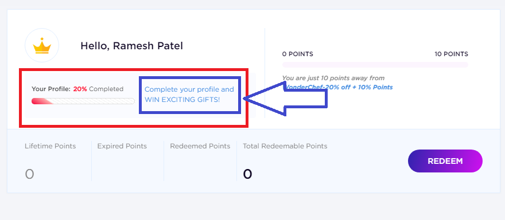
Task: Click the Lifetime Points heading
Action: (50, 146)
